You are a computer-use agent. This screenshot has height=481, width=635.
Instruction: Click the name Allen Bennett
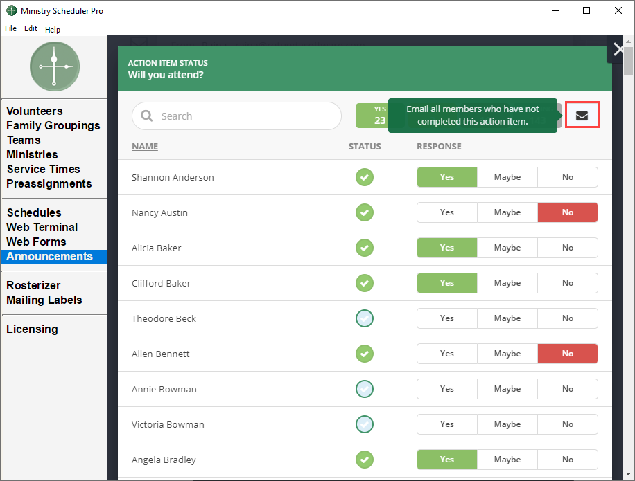coord(160,354)
